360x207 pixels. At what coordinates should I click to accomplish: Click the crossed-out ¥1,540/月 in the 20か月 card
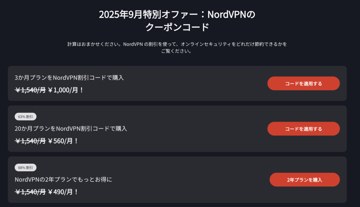(30, 141)
